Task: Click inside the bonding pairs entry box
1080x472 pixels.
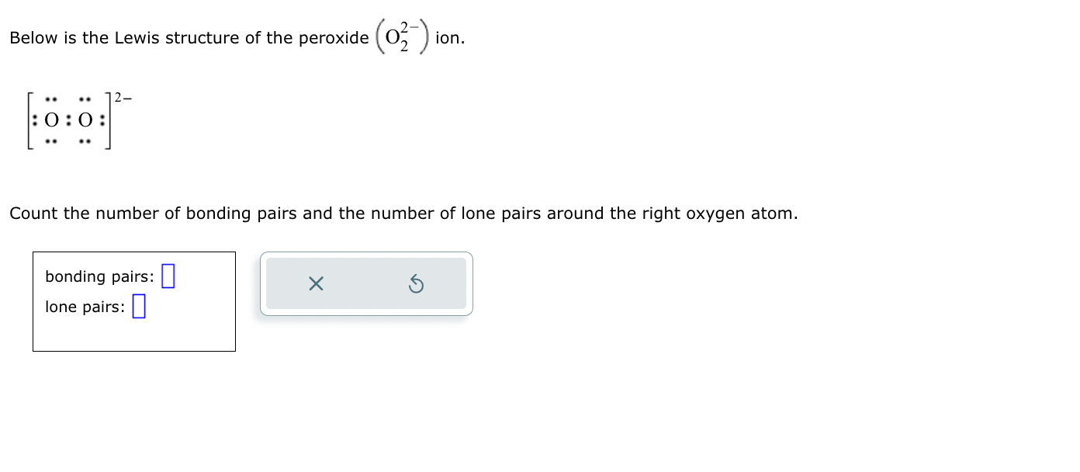Action: 168,276
